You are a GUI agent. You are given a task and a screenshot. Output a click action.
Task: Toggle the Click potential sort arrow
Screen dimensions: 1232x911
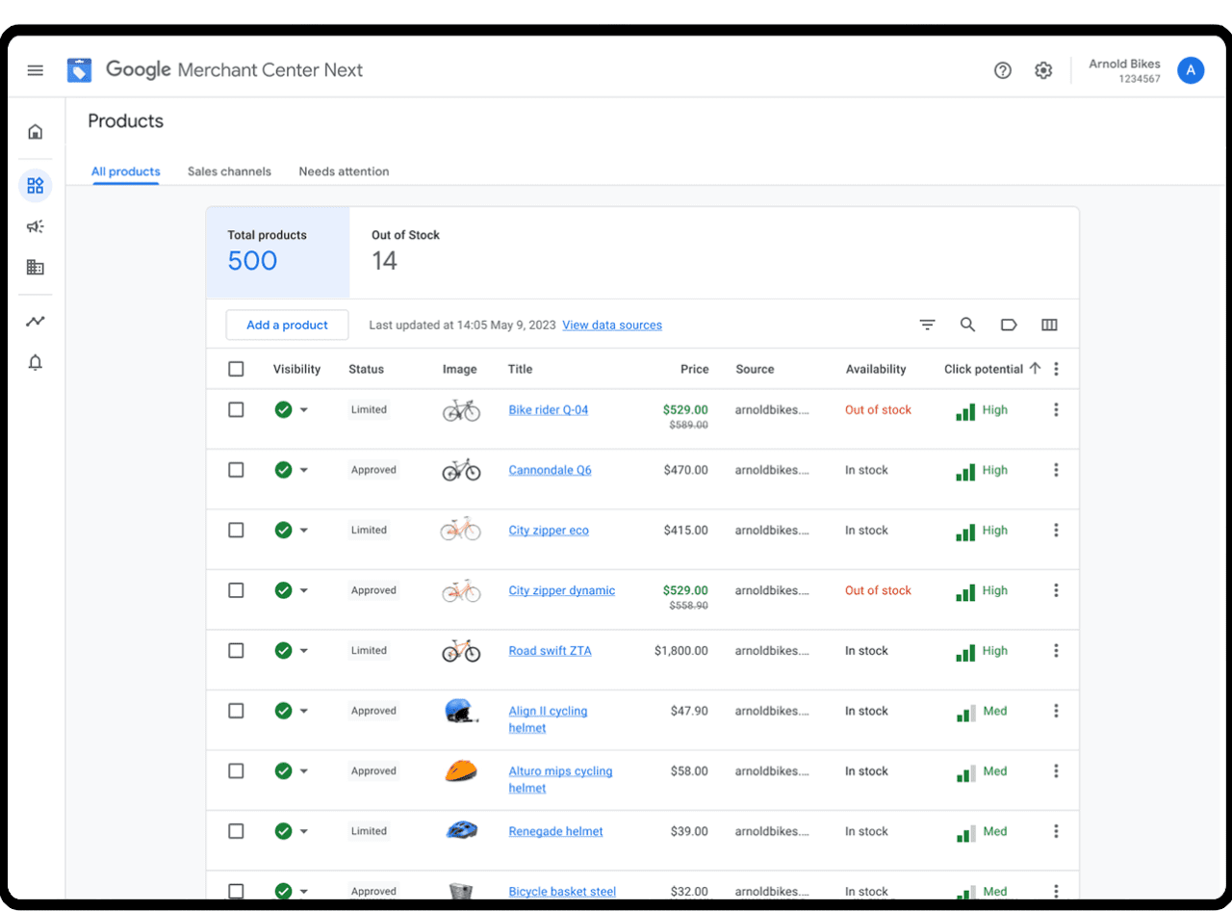[x=1035, y=367]
